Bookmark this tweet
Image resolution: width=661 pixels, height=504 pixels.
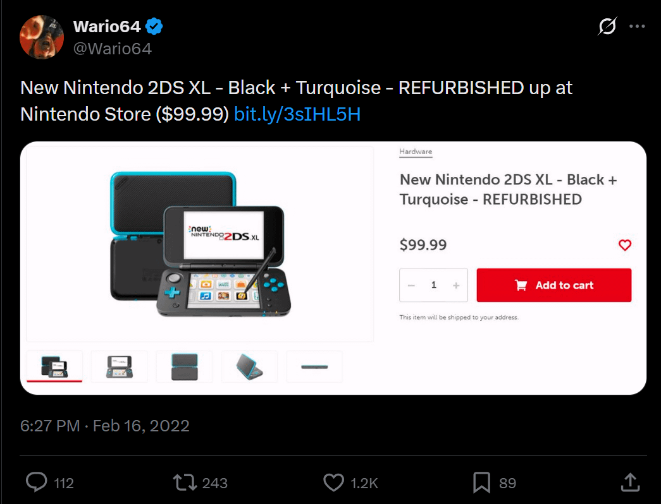[x=481, y=483]
